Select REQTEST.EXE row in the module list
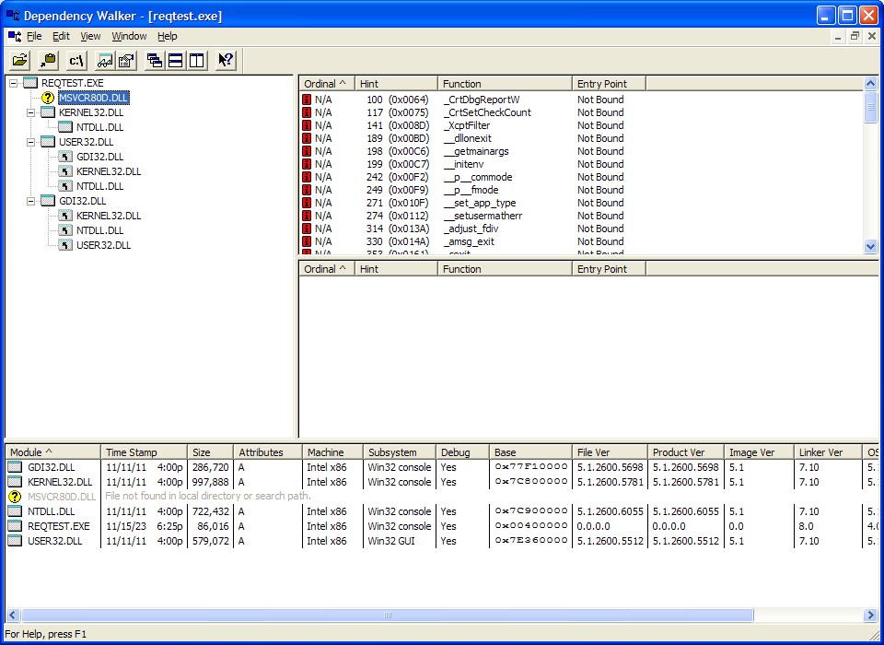Viewport: 884px width, 645px height. 443,526
